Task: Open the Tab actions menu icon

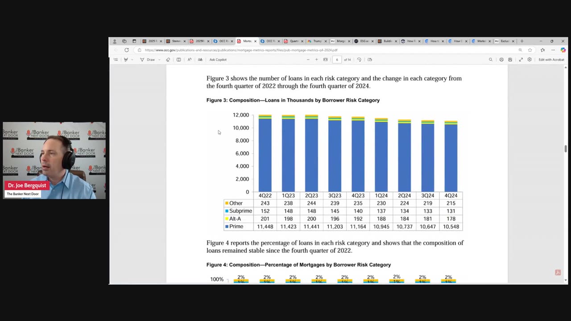Action: tap(134, 41)
